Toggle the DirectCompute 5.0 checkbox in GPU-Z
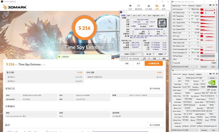This screenshot has height=132, width=219. (204, 126)
